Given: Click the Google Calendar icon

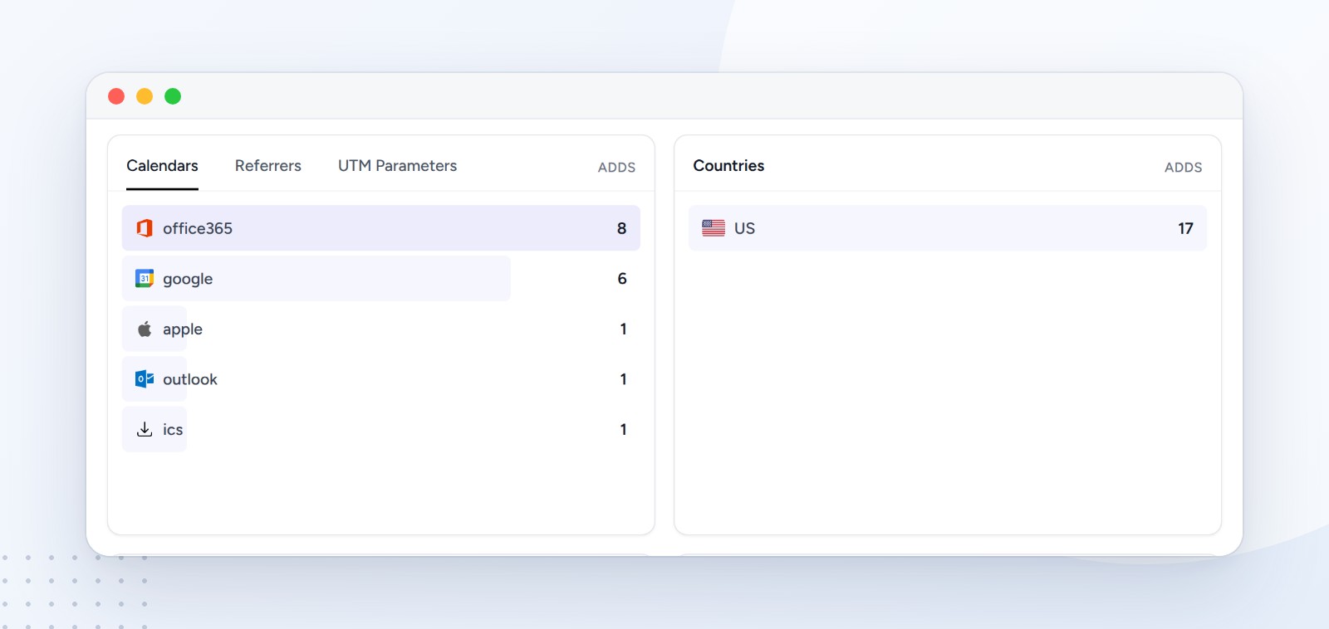Looking at the screenshot, I should (145, 279).
